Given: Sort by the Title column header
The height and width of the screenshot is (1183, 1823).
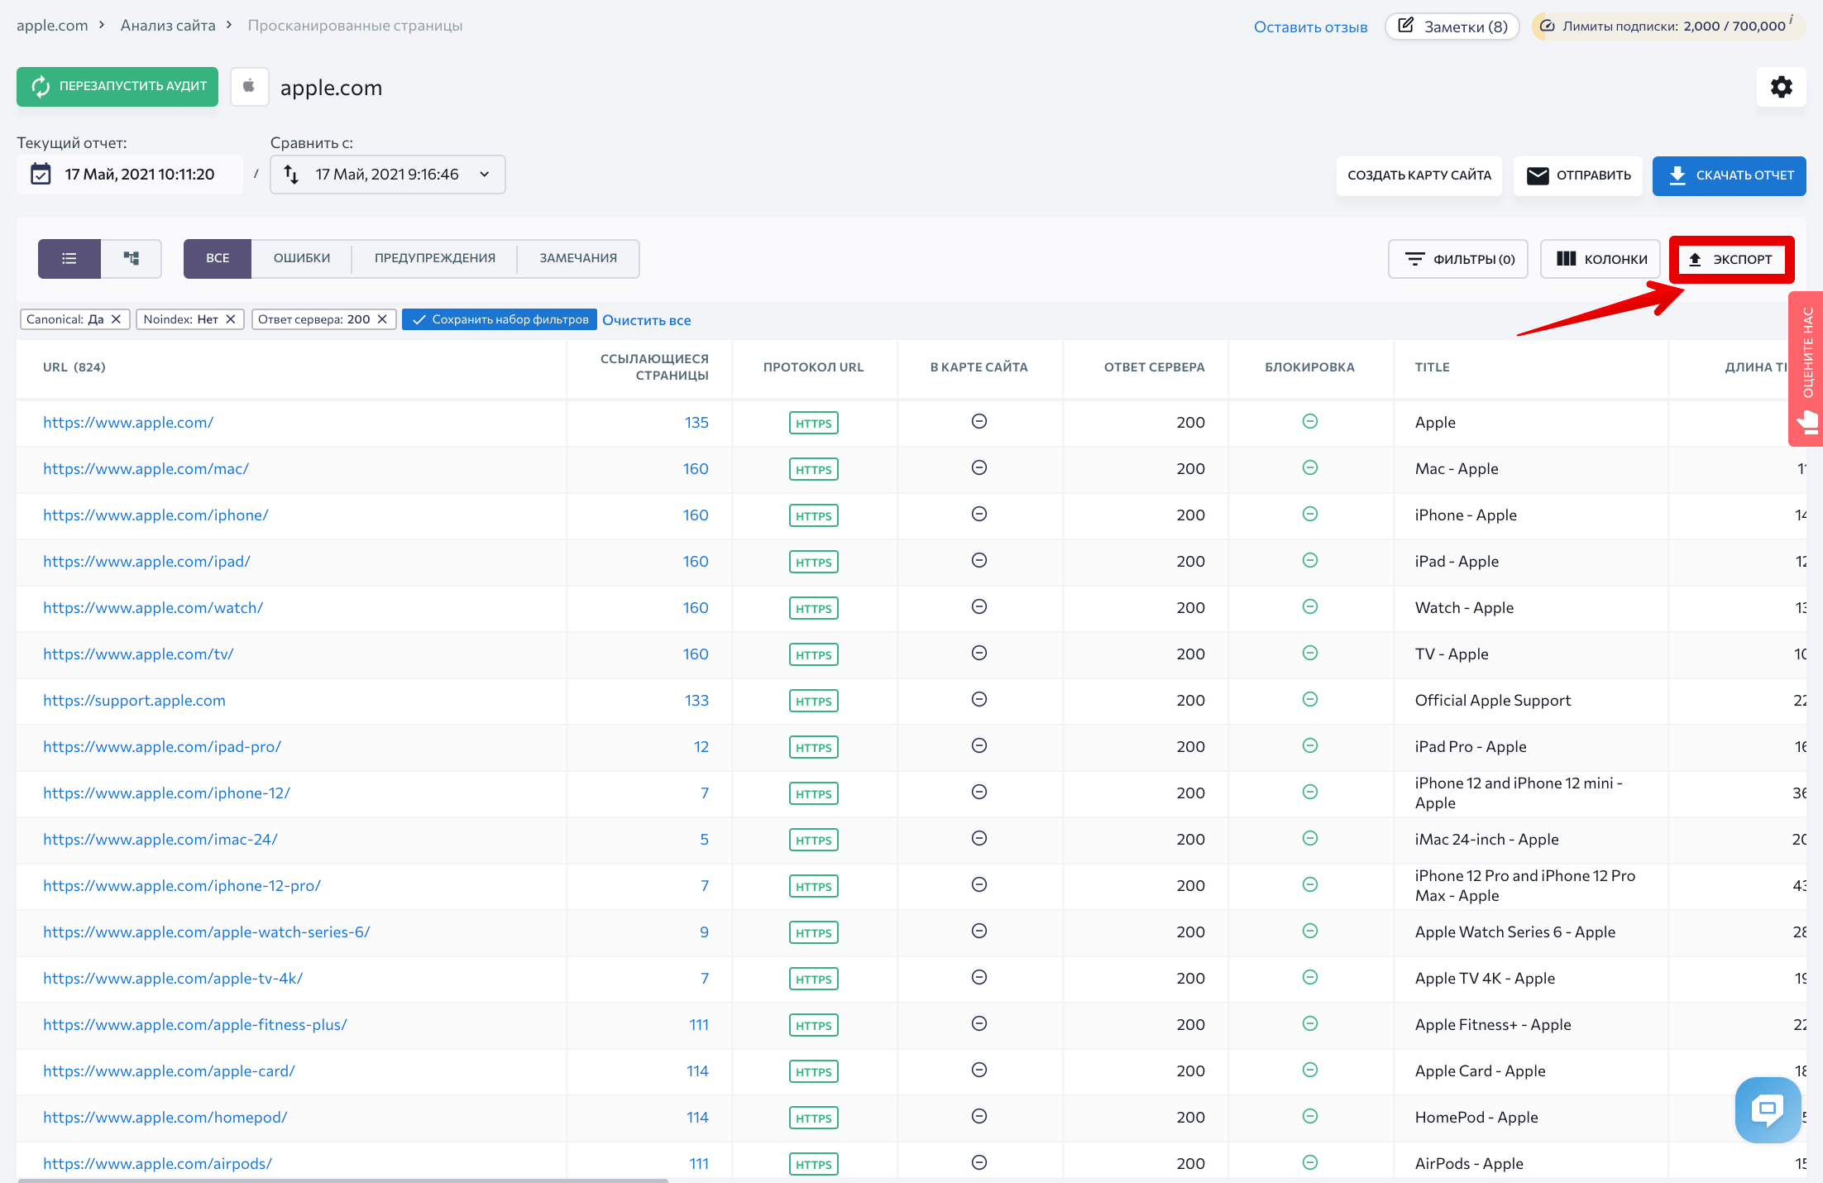Looking at the screenshot, I should [1432, 367].
